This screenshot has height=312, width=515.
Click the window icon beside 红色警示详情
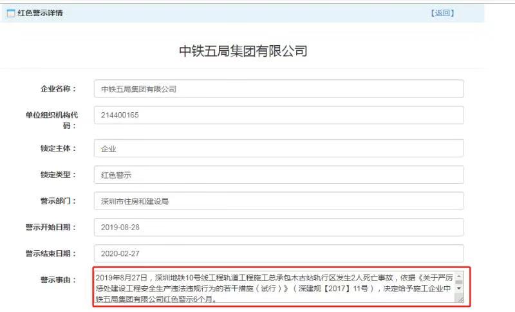click(11, 13)
